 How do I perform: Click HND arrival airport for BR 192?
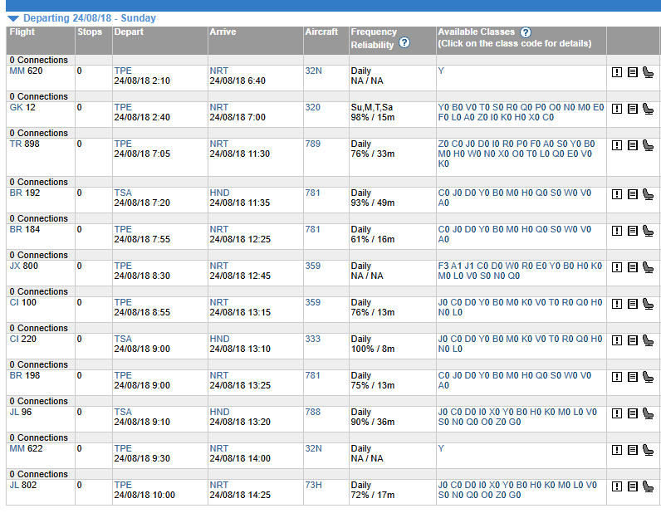click(219, 193)
